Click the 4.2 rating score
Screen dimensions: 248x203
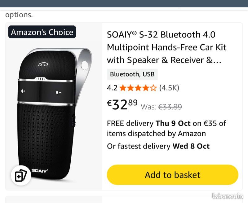point(112,88)
